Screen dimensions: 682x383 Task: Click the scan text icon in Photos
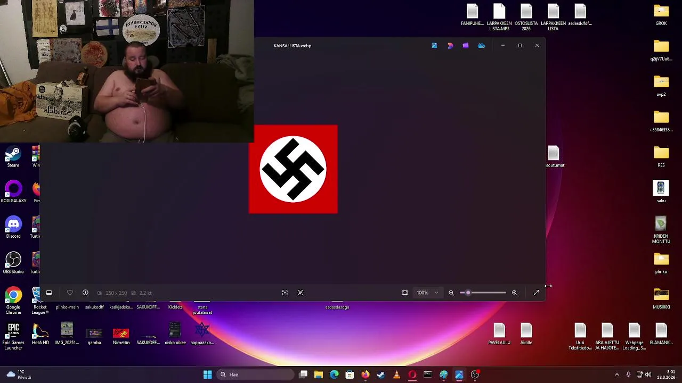[x=301, y=293]
